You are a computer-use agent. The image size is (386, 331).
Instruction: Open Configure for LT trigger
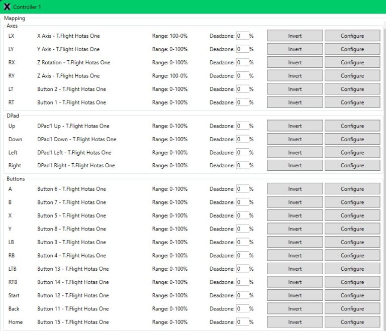click(352, 89)
